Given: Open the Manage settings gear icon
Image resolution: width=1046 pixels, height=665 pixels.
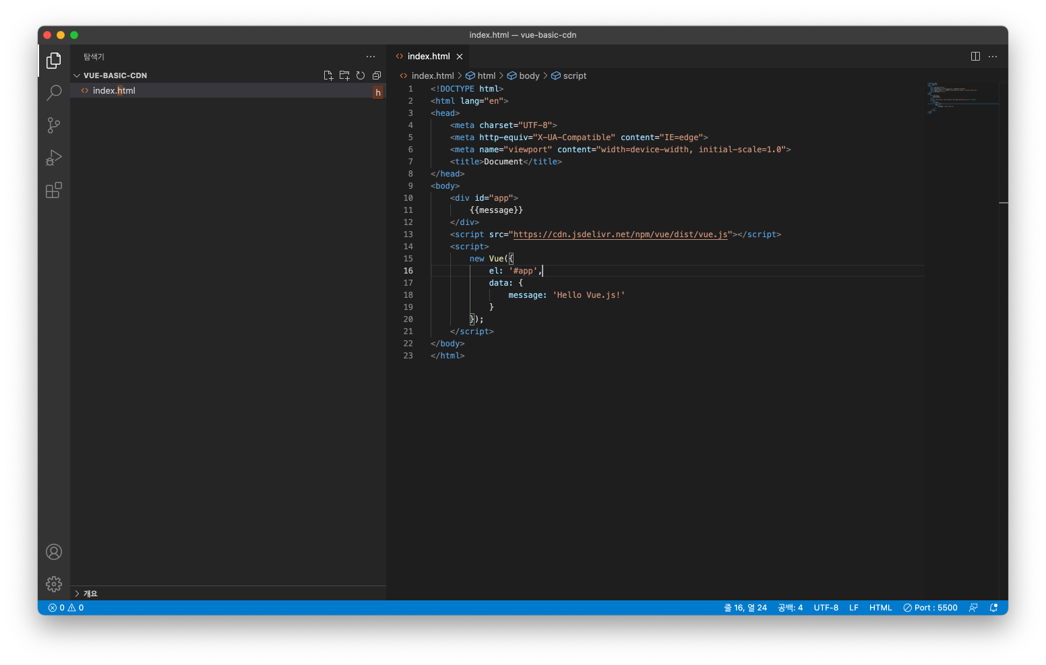Looking at the screenshot, I should pos(54,583).
